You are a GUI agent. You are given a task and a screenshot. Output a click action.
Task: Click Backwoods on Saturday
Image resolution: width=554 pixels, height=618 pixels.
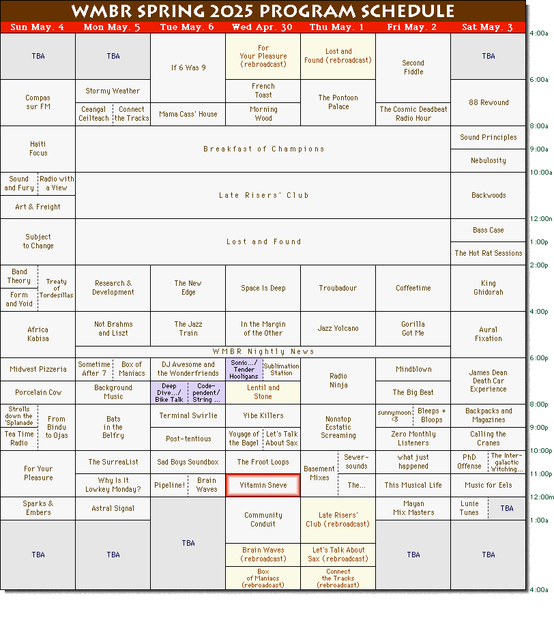[x=488, y=195]
